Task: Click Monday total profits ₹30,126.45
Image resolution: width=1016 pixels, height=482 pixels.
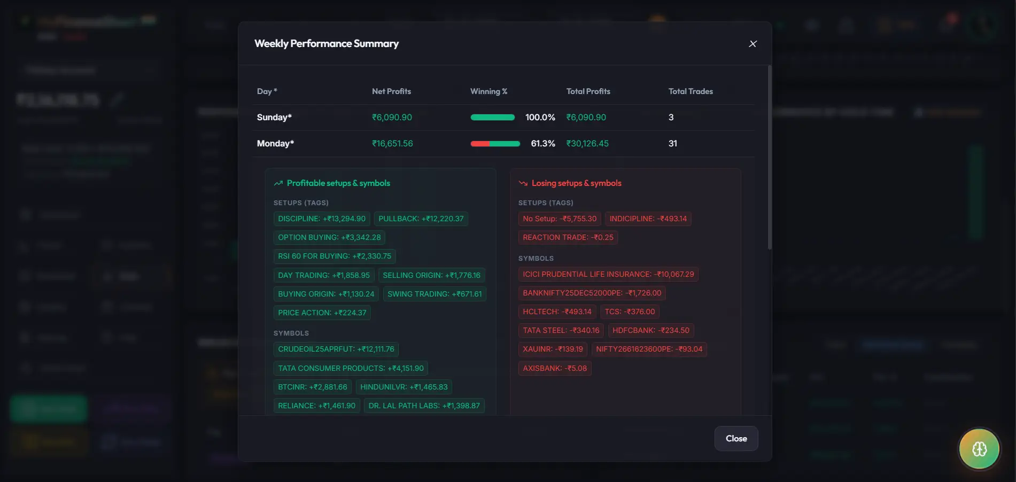Action: coord(587,144)
